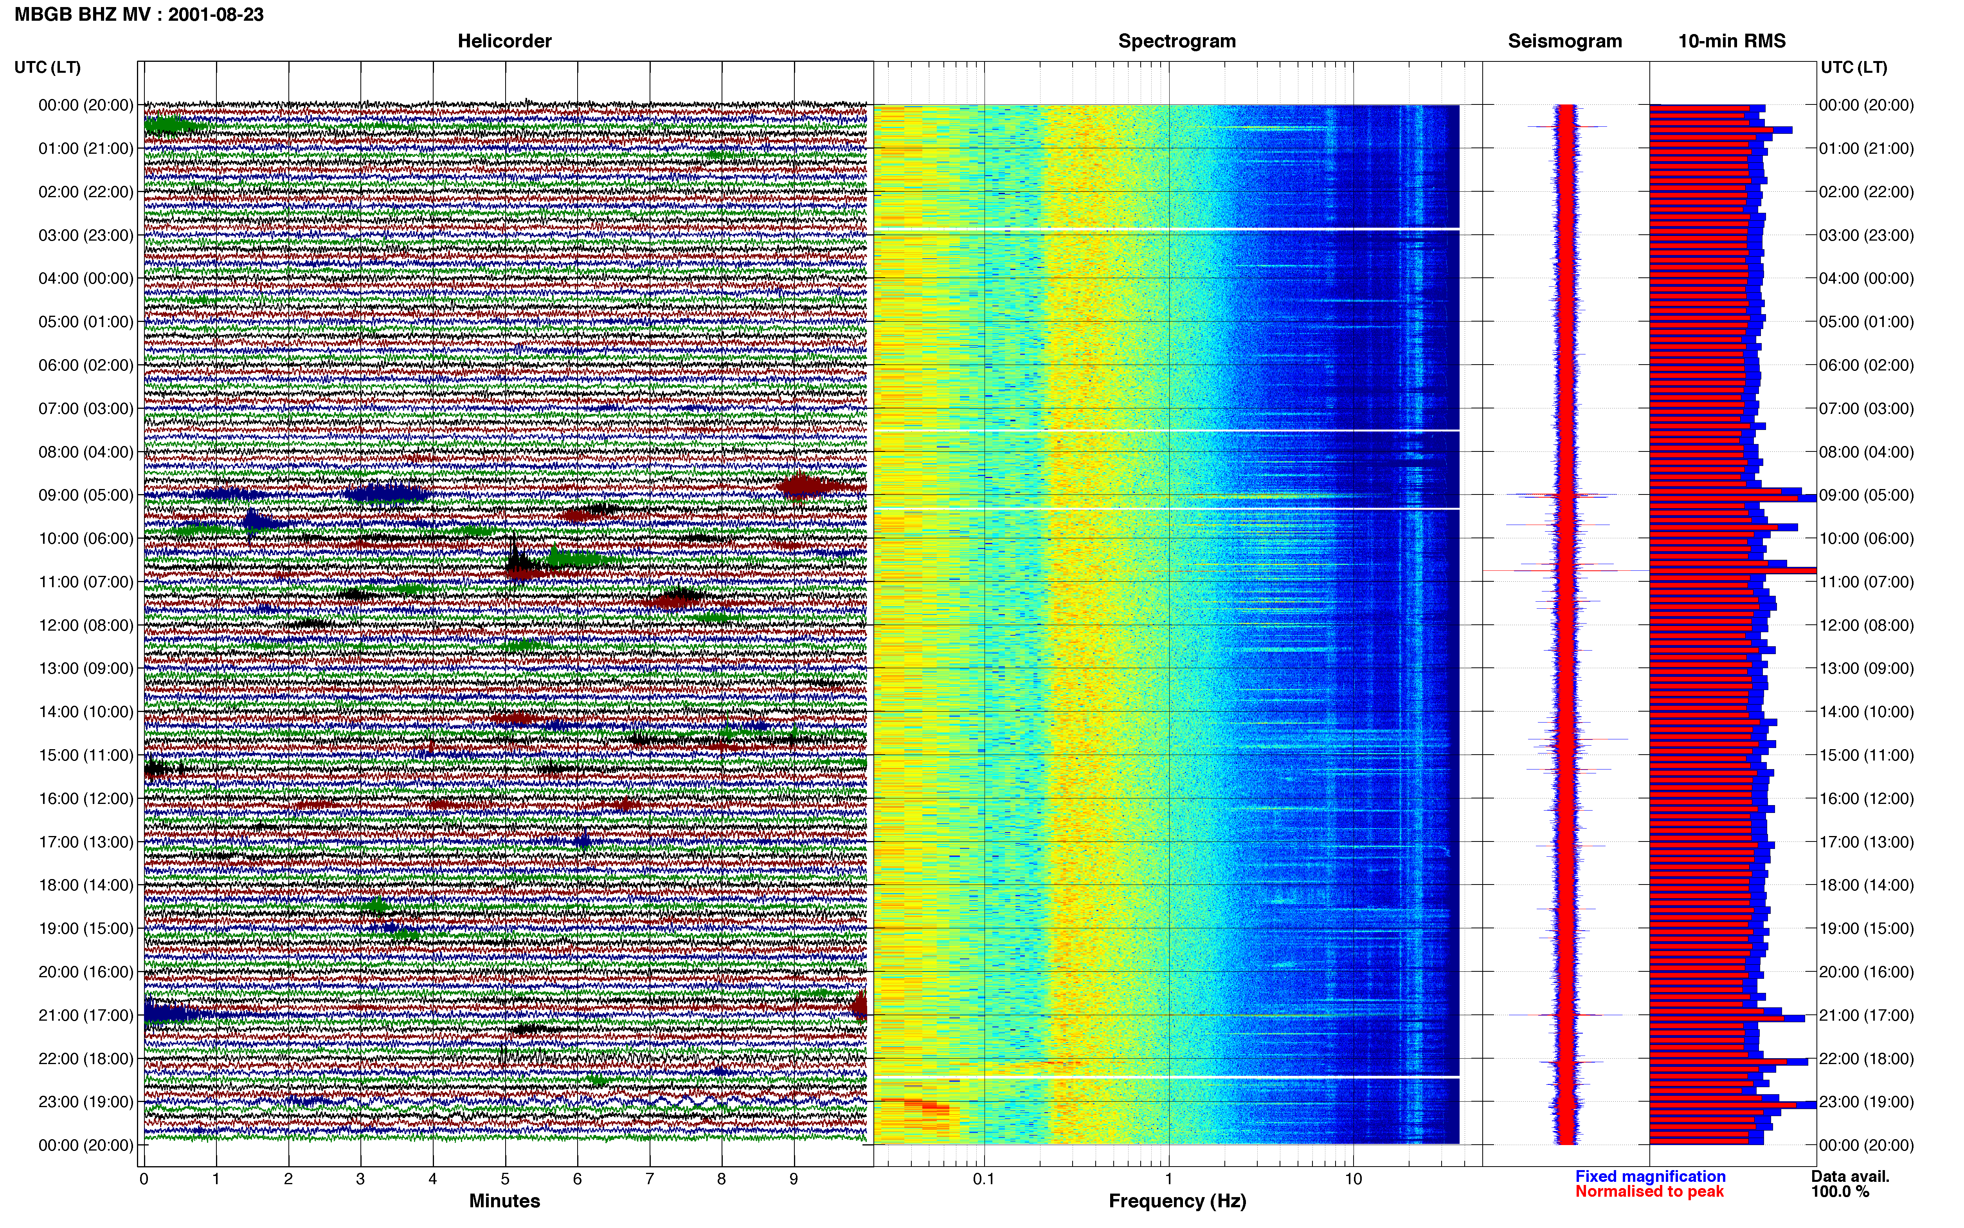Click left time label '13:00 (09:00)'

coord(86,669)
